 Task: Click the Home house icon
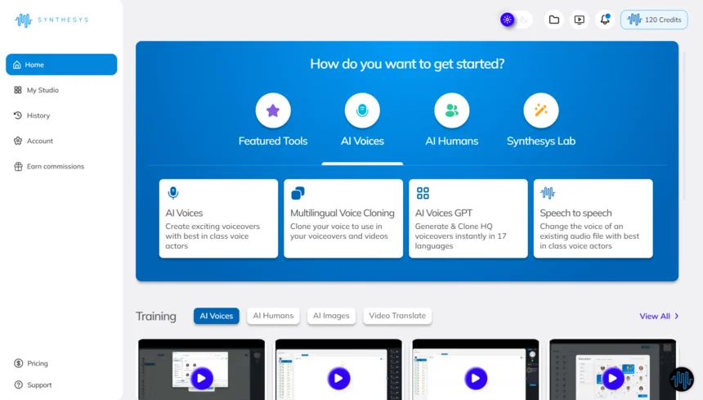pyautogui.click(x=17, y=65)
